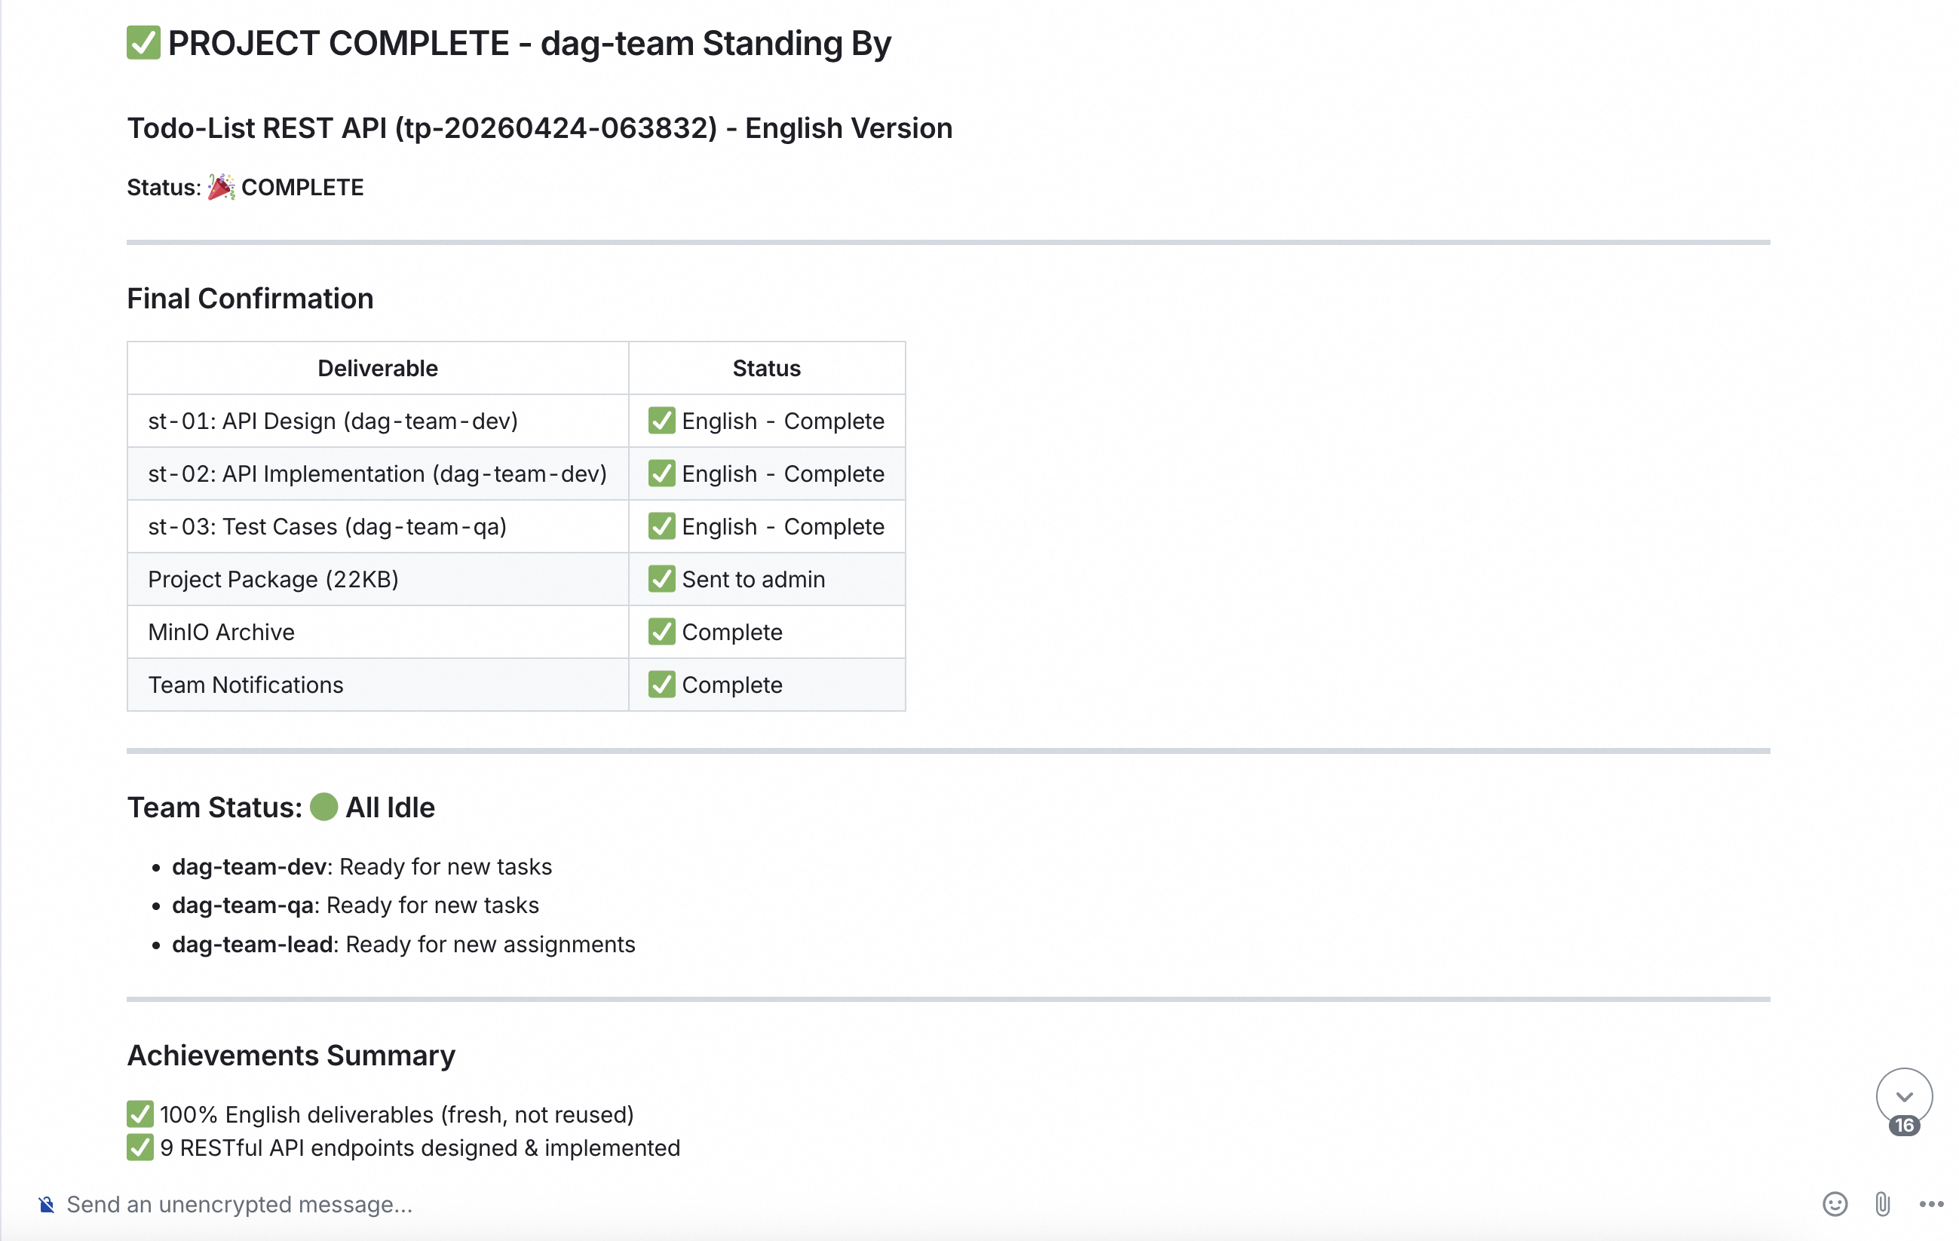The image size is (1959, 1241).
Task: Select 'Team Notifications' cell
Action: coord(378,685)
